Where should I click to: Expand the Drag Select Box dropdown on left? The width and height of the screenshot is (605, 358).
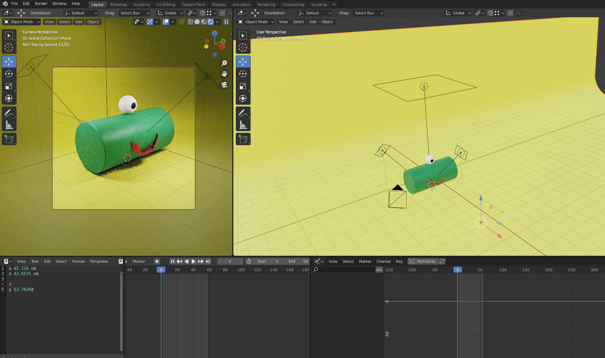135,13
